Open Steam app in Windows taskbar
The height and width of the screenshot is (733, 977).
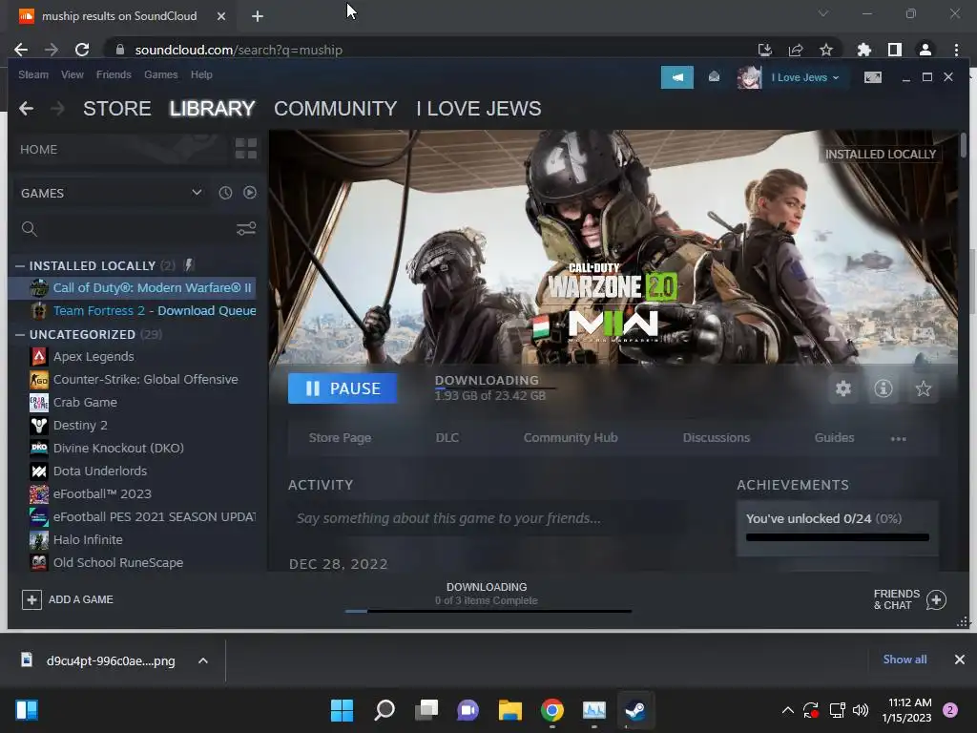[635, 710]
